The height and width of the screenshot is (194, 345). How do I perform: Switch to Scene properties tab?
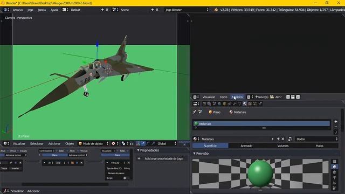pyautogui.click(x=215, y=103)
